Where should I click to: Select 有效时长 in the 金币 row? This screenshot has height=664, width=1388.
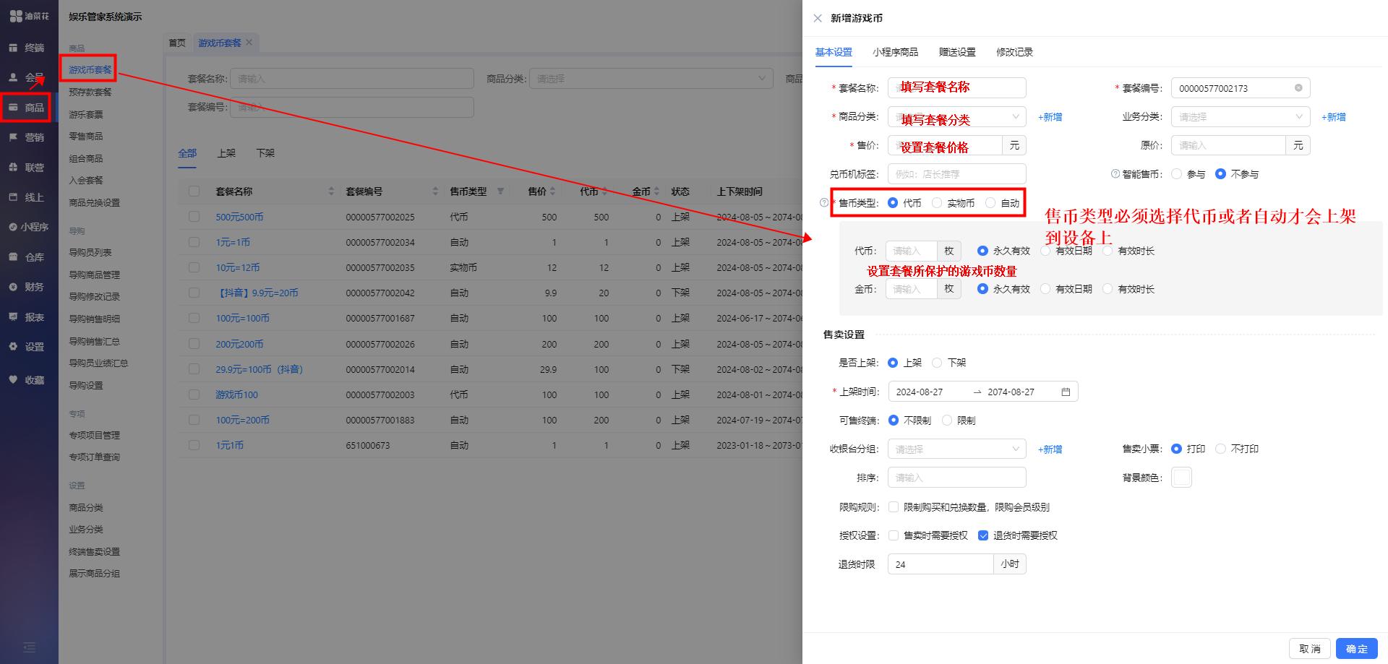(x=1108, y=289)
